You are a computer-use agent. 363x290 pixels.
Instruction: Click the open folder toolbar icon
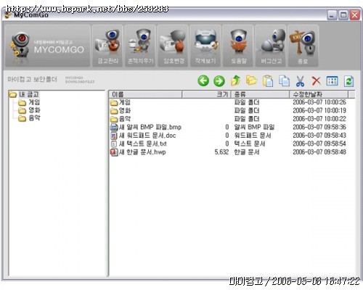251,80
